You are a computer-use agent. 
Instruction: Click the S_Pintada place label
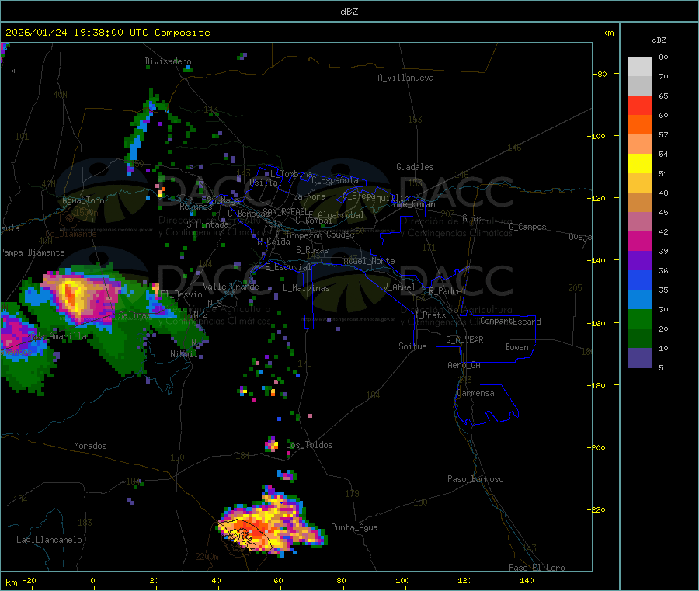(207, 224)
